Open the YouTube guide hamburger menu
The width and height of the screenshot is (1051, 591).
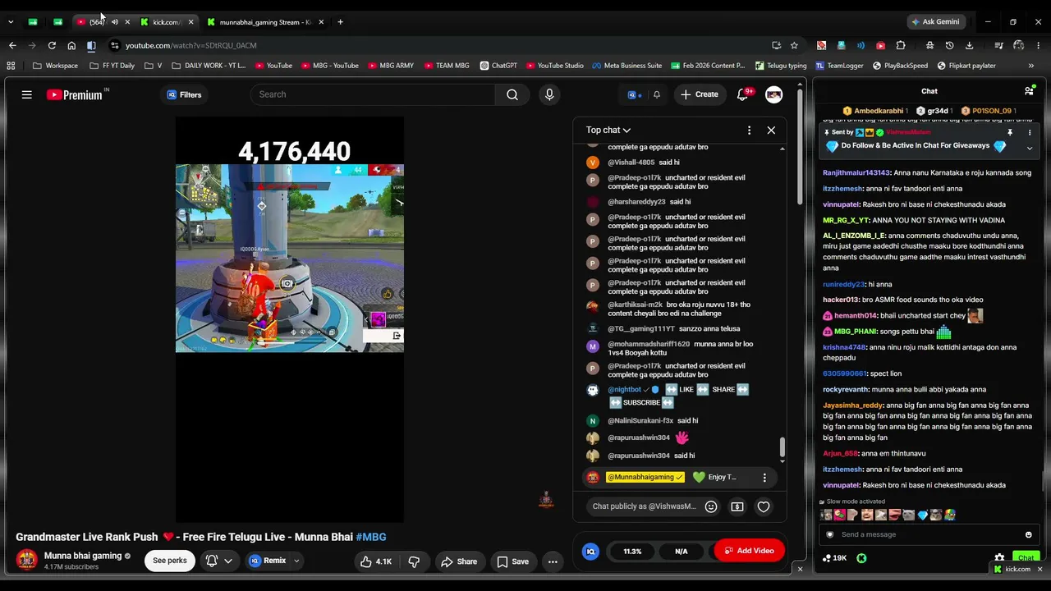click(27, 94)
